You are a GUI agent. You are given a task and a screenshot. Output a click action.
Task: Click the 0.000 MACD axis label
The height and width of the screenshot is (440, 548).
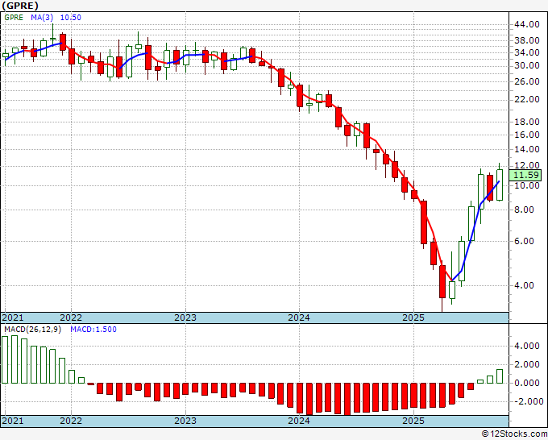527,384
